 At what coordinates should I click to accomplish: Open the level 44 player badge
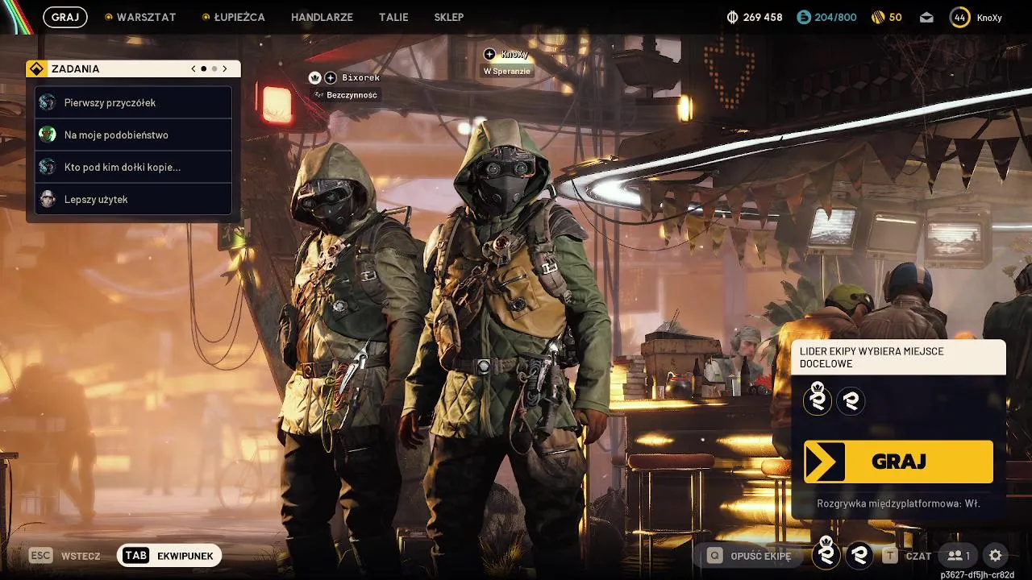[959, 17]
